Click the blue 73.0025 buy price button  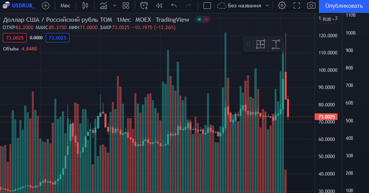coord(58,38)
